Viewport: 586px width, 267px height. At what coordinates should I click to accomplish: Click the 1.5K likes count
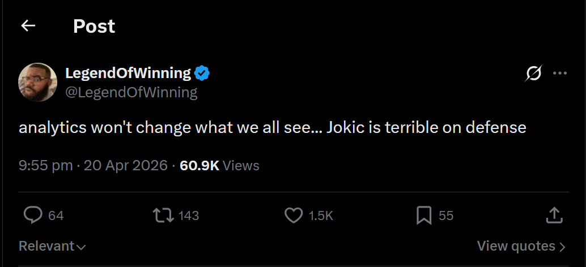point(321,216)
